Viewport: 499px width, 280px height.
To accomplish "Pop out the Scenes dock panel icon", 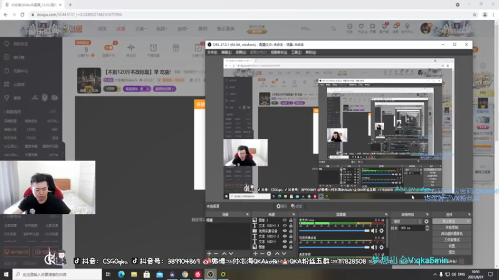I will tap(247, 215).
